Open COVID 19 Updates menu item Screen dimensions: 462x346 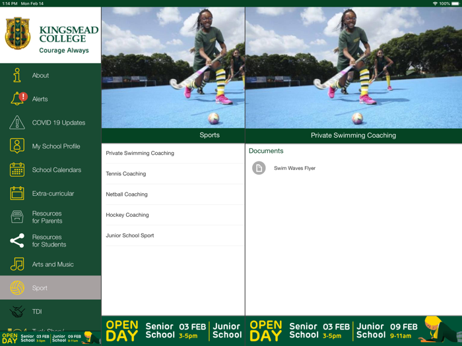(x=59, y=123)
